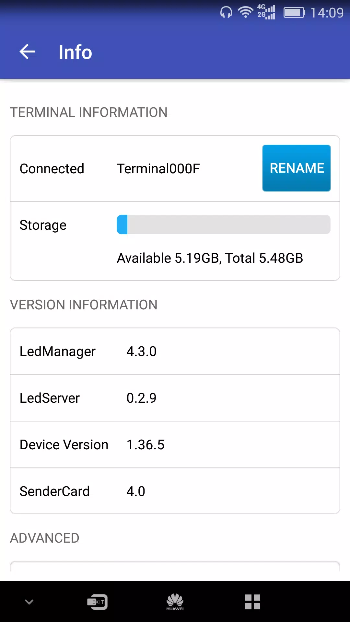Tap the Huawei home button
The width and height of the screenshot is (350, 622).
pos(175,602)
